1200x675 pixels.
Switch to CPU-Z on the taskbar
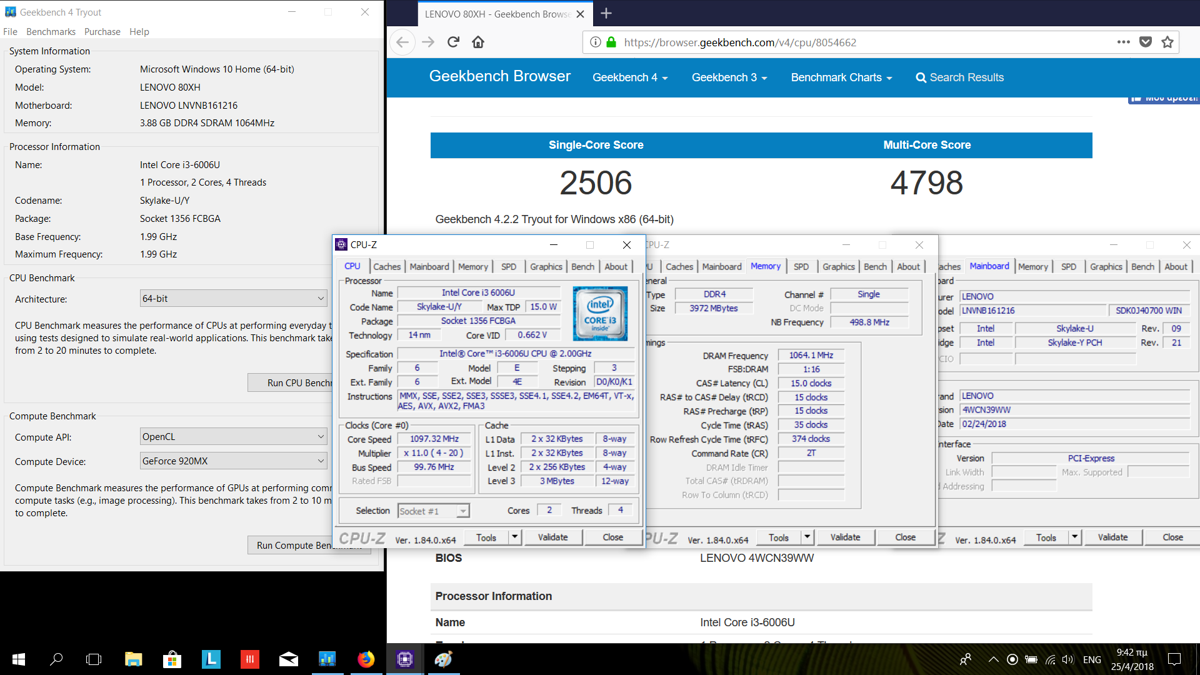tap(405, 659)
